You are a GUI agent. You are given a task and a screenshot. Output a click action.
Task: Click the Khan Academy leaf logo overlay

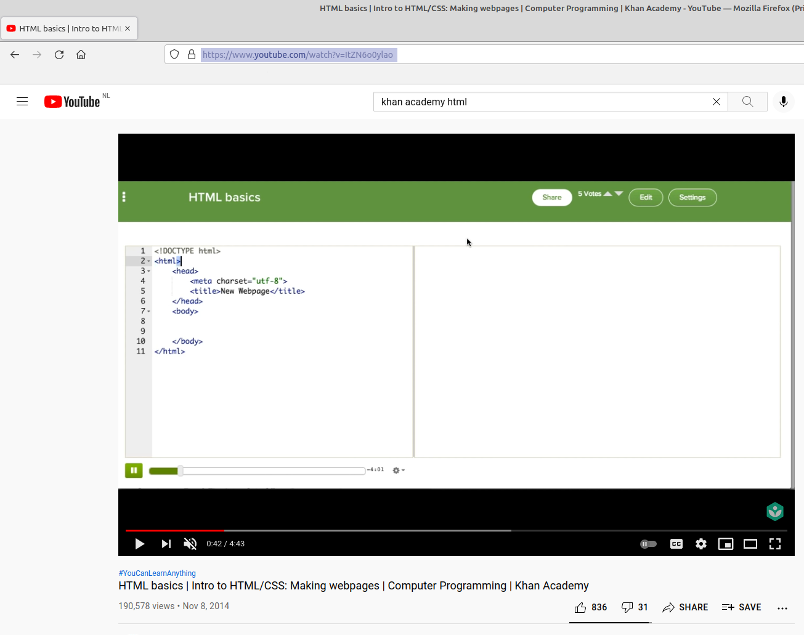pos(774,511)
